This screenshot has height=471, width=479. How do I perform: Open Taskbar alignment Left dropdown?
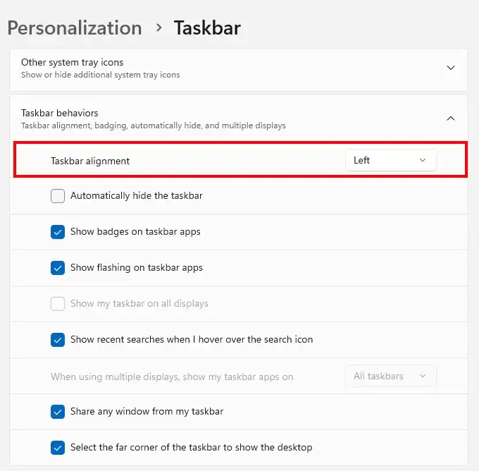[x=390, y=160]
